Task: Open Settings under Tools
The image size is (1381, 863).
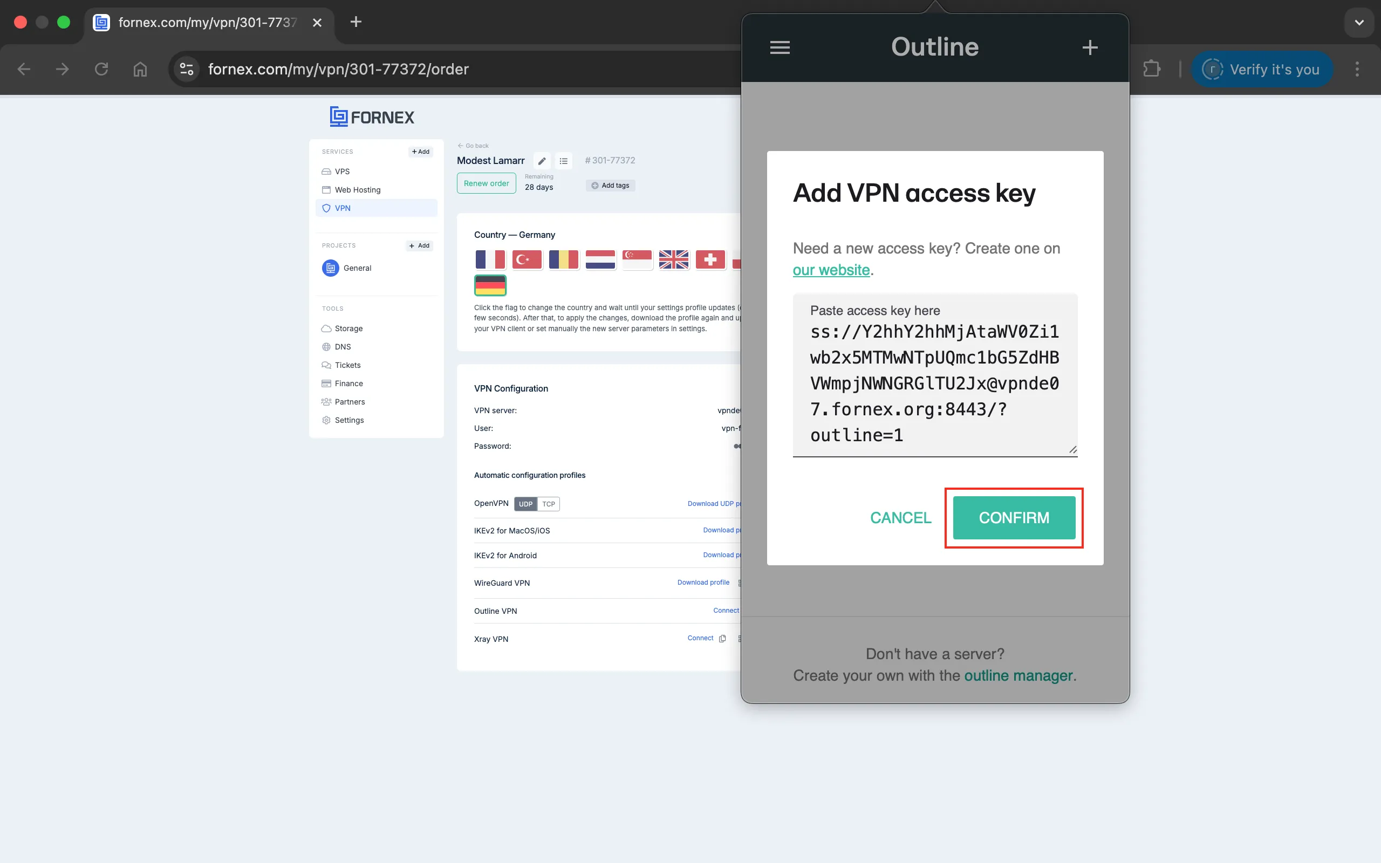Action: click(x=343, y=420)
